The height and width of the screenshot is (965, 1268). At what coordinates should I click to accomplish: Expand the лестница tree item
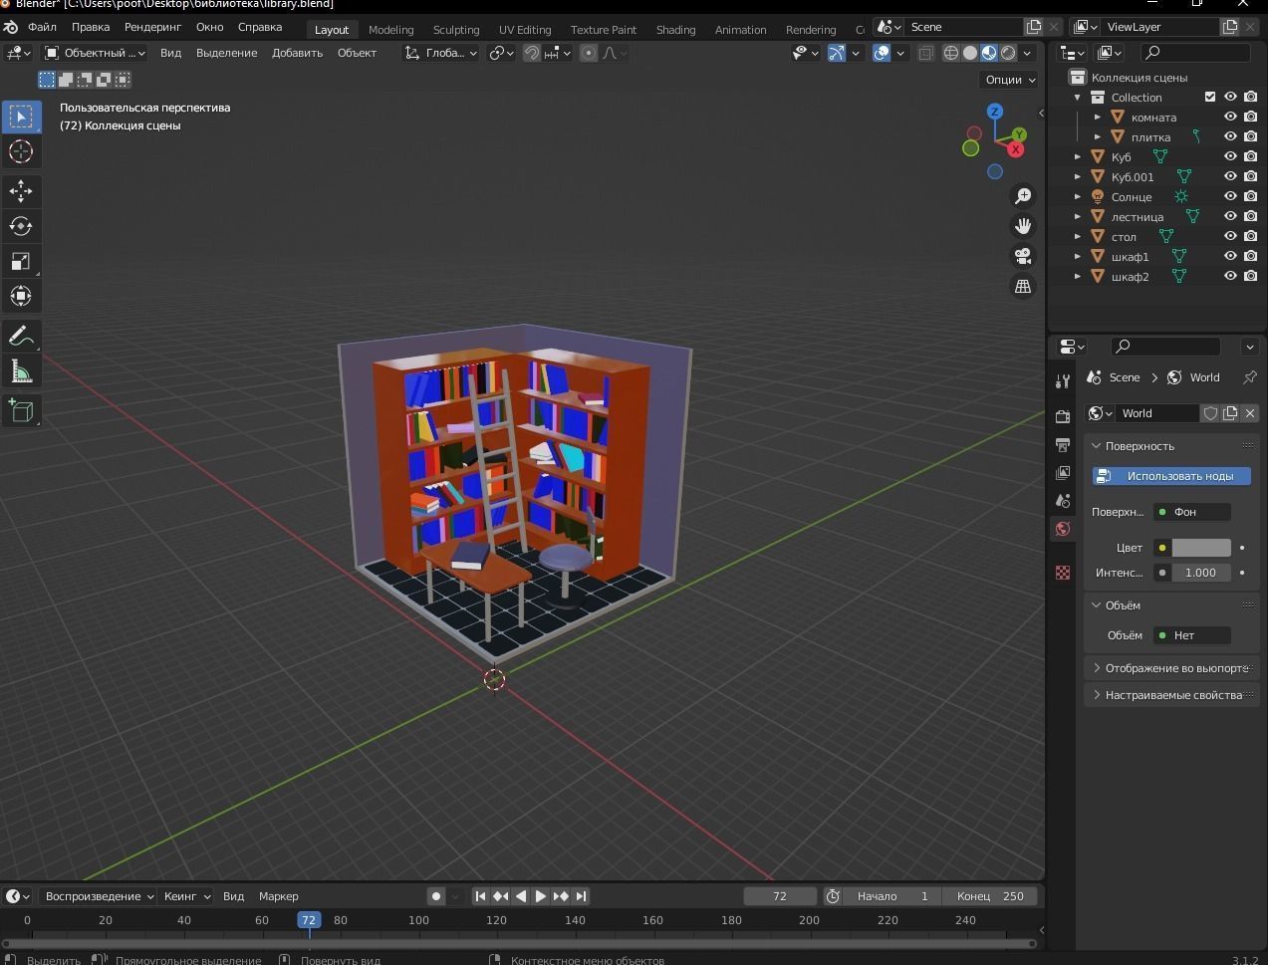point(1078,216)
